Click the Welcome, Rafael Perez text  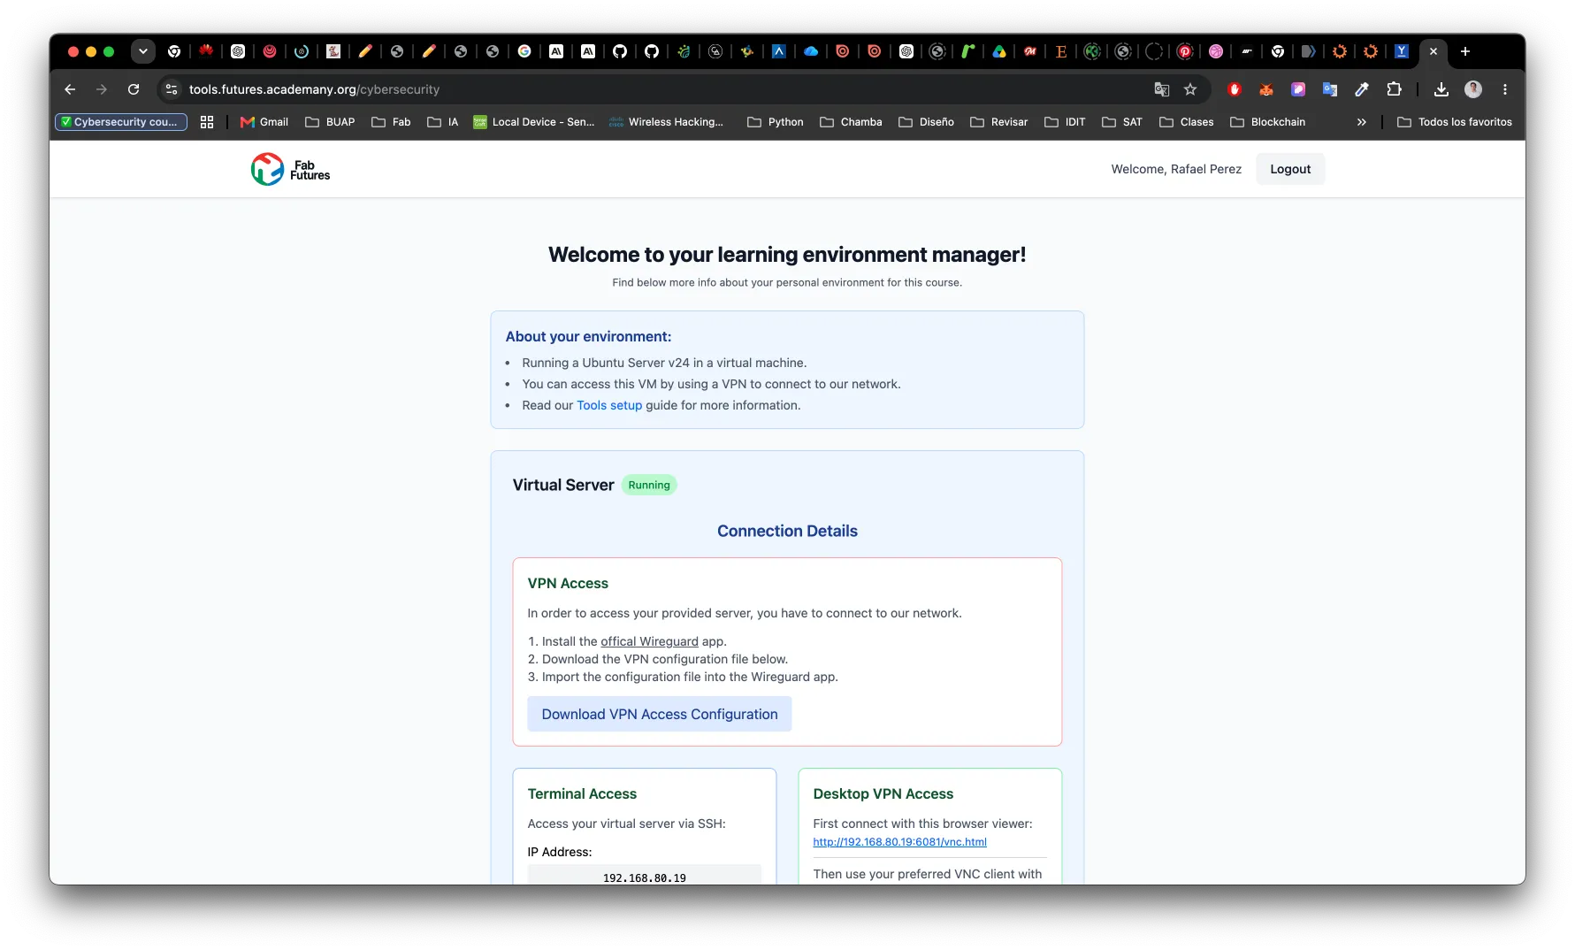pyautogui.click(x=1176, y=169)
